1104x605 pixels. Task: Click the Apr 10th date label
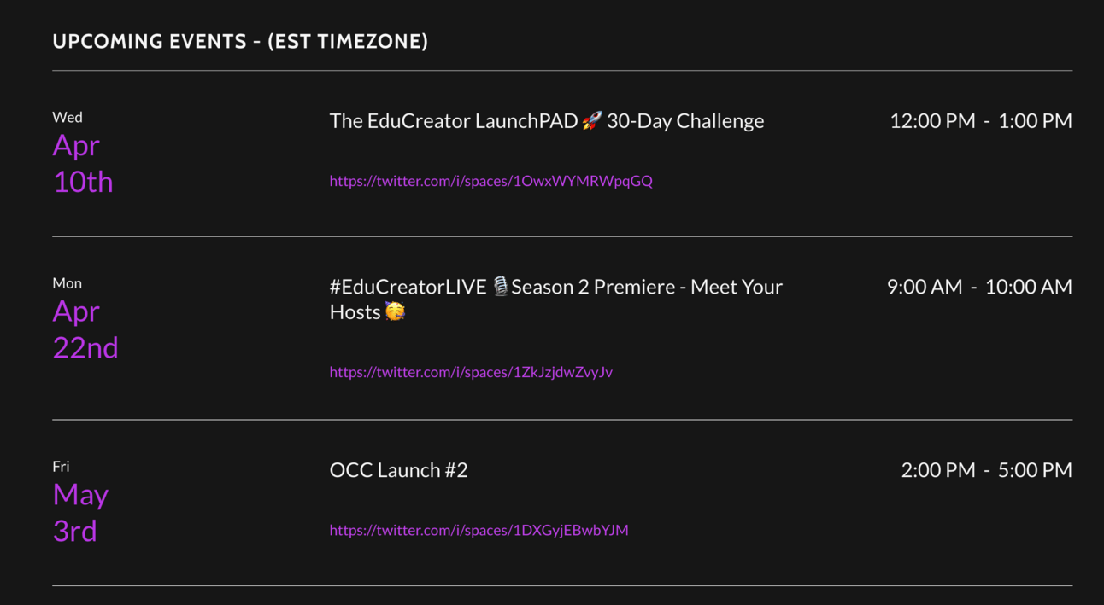[x=83, y=163]
